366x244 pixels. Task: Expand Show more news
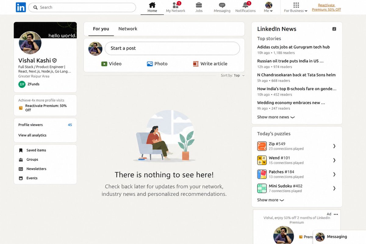coord(276,117)
